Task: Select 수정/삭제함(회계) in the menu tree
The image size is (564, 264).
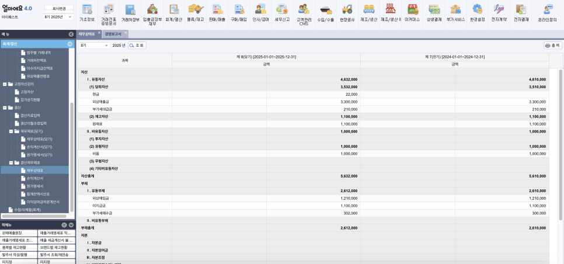Action: (x=27, y=210)
